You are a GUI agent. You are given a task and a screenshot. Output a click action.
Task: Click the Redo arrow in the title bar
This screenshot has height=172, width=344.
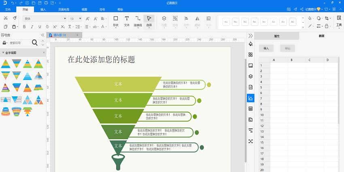pos(21,3)
